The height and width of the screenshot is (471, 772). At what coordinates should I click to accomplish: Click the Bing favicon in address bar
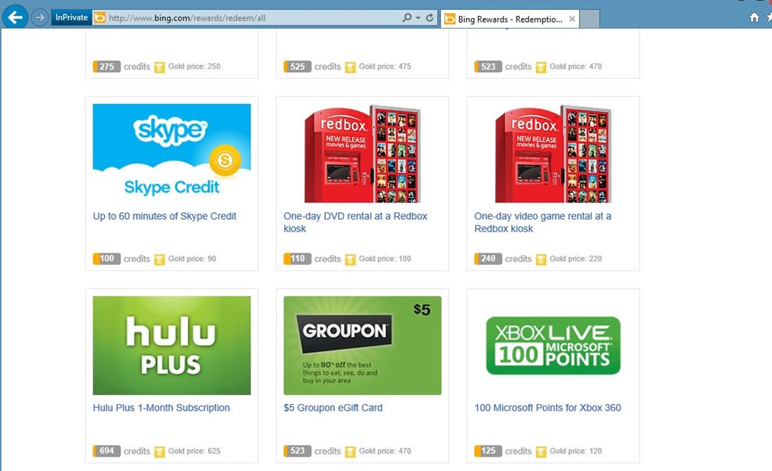pyautogui.click(x=100, y=17)
